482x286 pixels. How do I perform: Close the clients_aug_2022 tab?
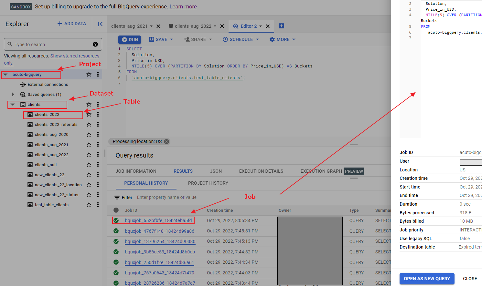point(222,26)
